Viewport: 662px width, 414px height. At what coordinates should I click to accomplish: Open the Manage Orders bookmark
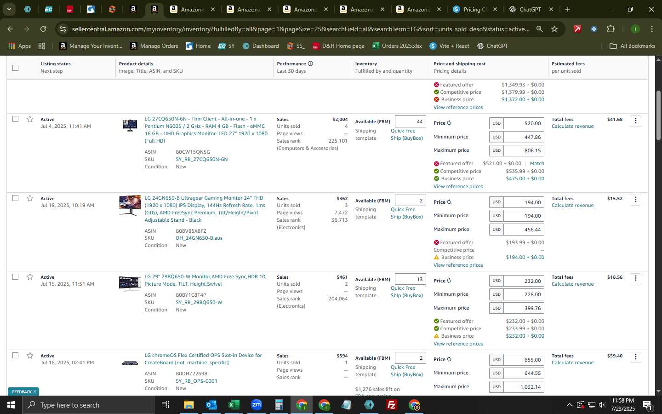coord(154,46)
